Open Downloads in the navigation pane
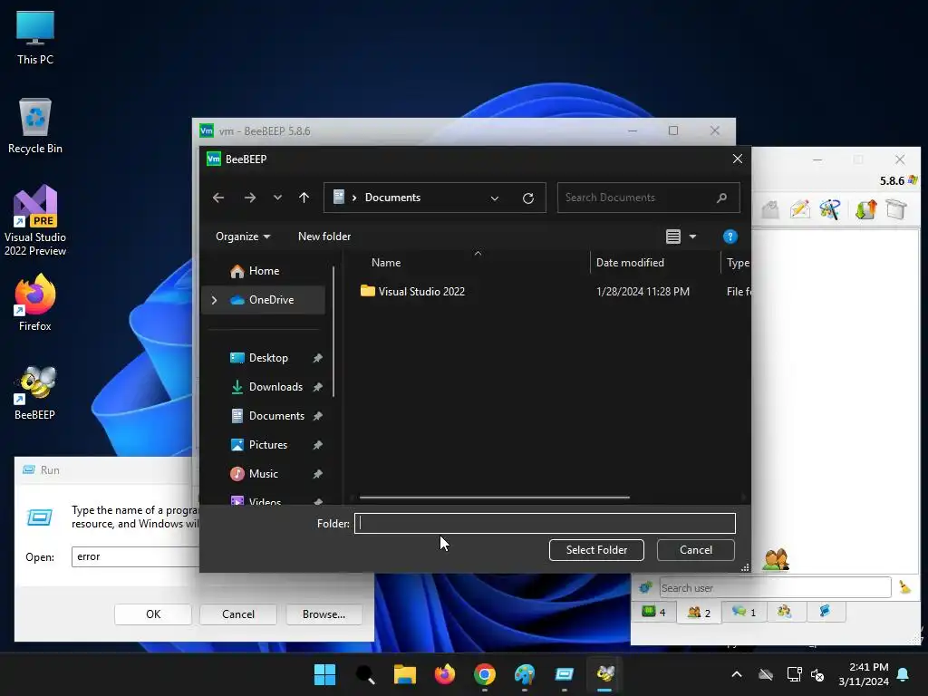Image resolution: width=928 pixels, height=696 pixels. [275, 387]
